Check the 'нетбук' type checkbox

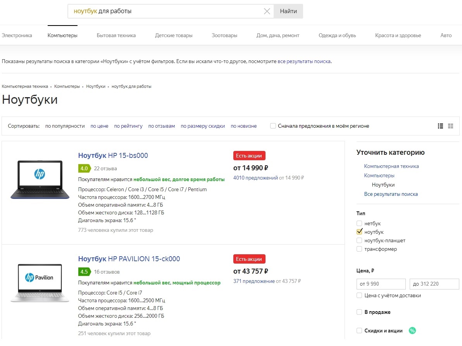click(359, 223)
